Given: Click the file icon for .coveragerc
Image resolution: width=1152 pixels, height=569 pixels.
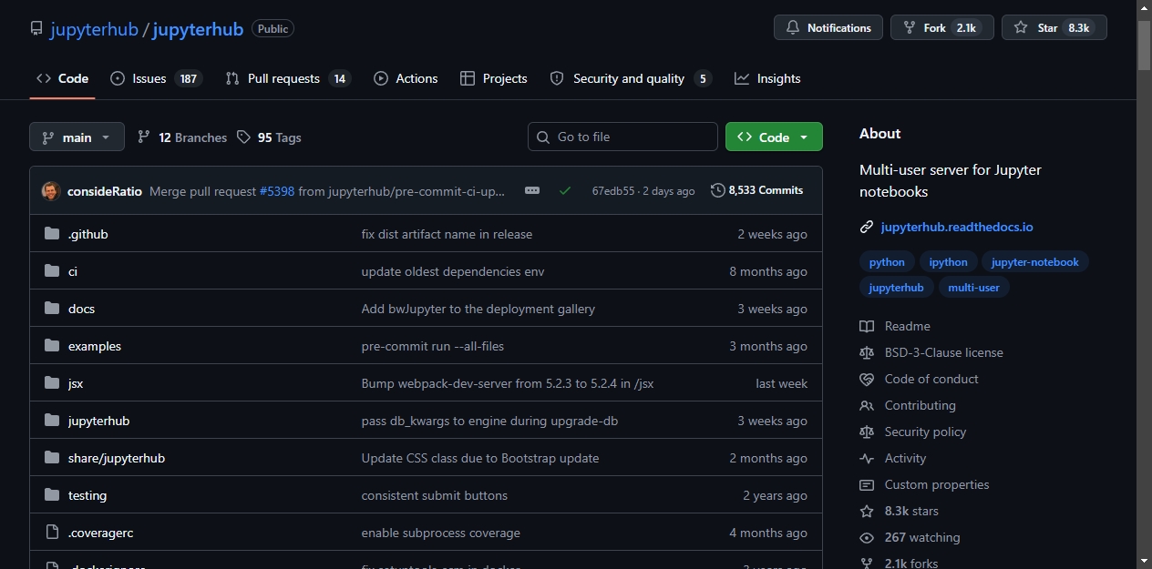Looking at the screenshot, I should click(52, 533).
